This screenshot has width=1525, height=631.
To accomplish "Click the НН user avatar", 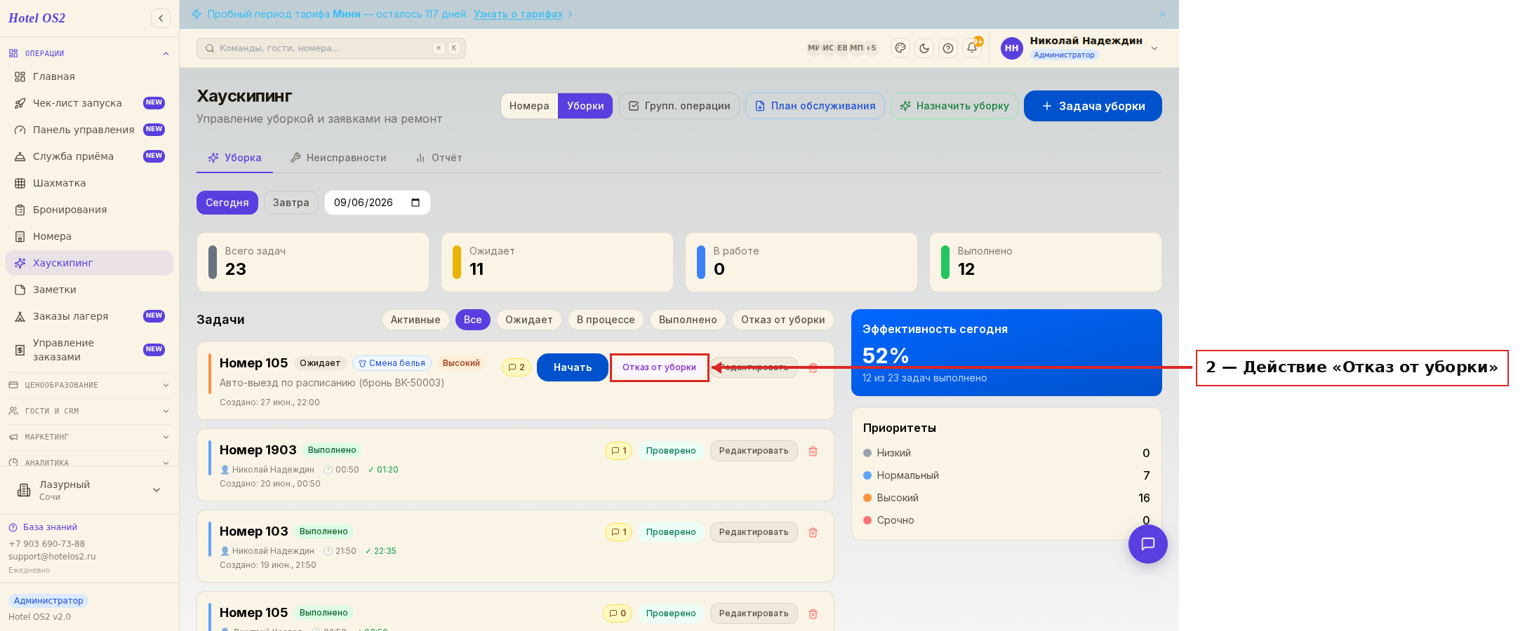I will pos(1011,48).
